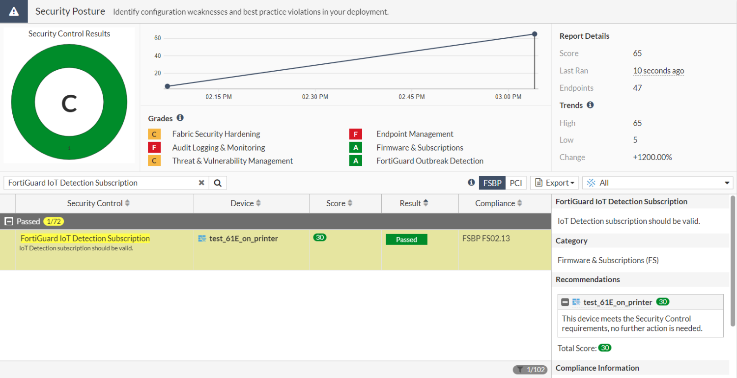The height and width of the screenshot is (378, 737).
Task: Click the FortiGuard Outbreak Detection label
Action: [x=430, y=161]
